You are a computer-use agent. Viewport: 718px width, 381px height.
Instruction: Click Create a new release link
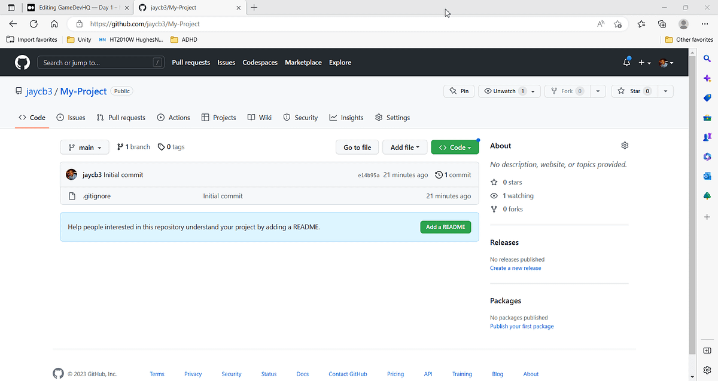click(515, 268)
